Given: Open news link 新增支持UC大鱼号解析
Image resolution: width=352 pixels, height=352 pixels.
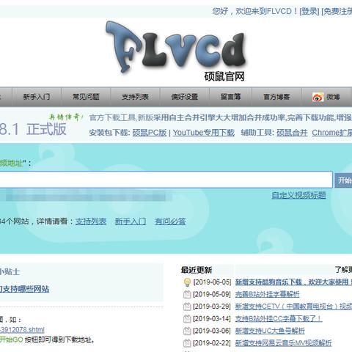Looking at the screenshot, I should [x=270, y=331].
